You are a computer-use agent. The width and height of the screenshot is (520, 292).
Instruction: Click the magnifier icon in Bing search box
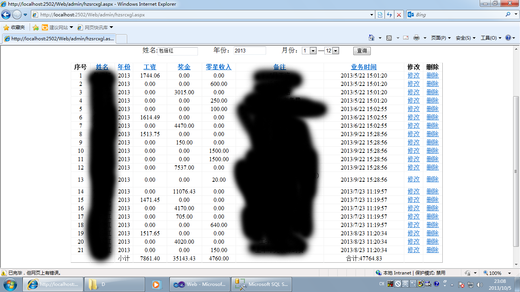point(508,14)
